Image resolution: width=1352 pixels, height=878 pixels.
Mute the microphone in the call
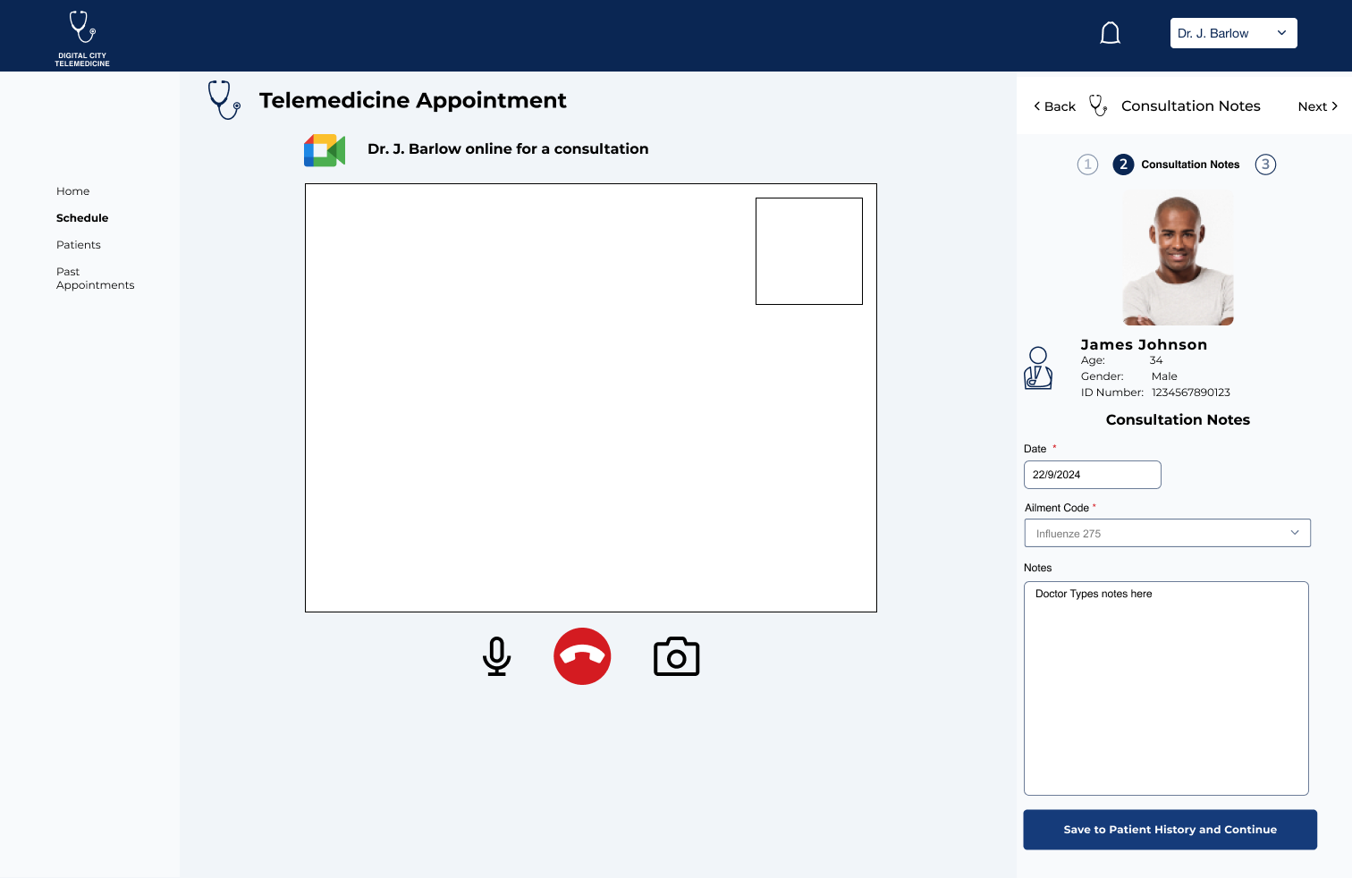pyautogui.click(x=496, y=656)
